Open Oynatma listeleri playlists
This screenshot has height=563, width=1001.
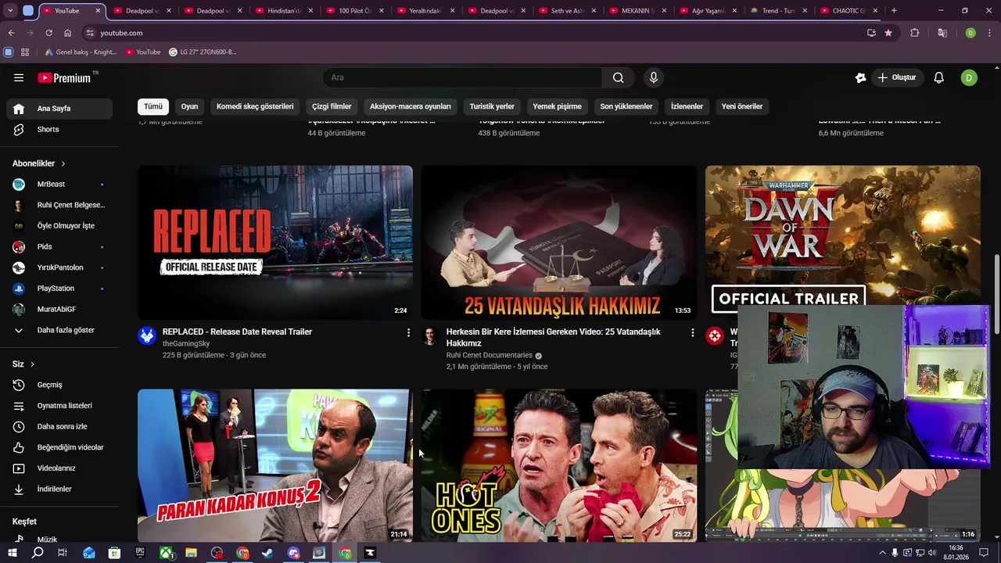(x=59, y=406)
